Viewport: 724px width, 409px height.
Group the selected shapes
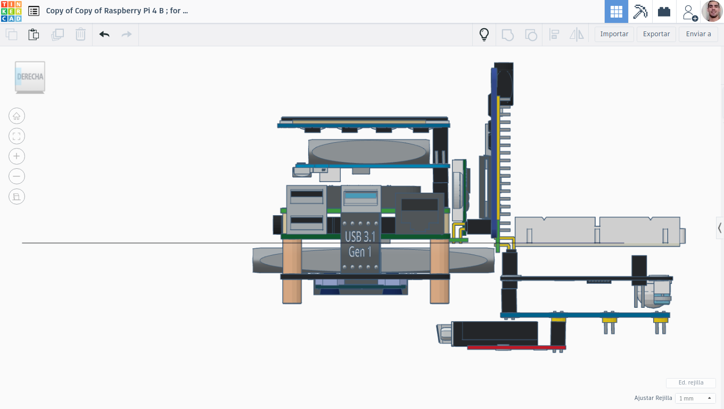point(508,35)
